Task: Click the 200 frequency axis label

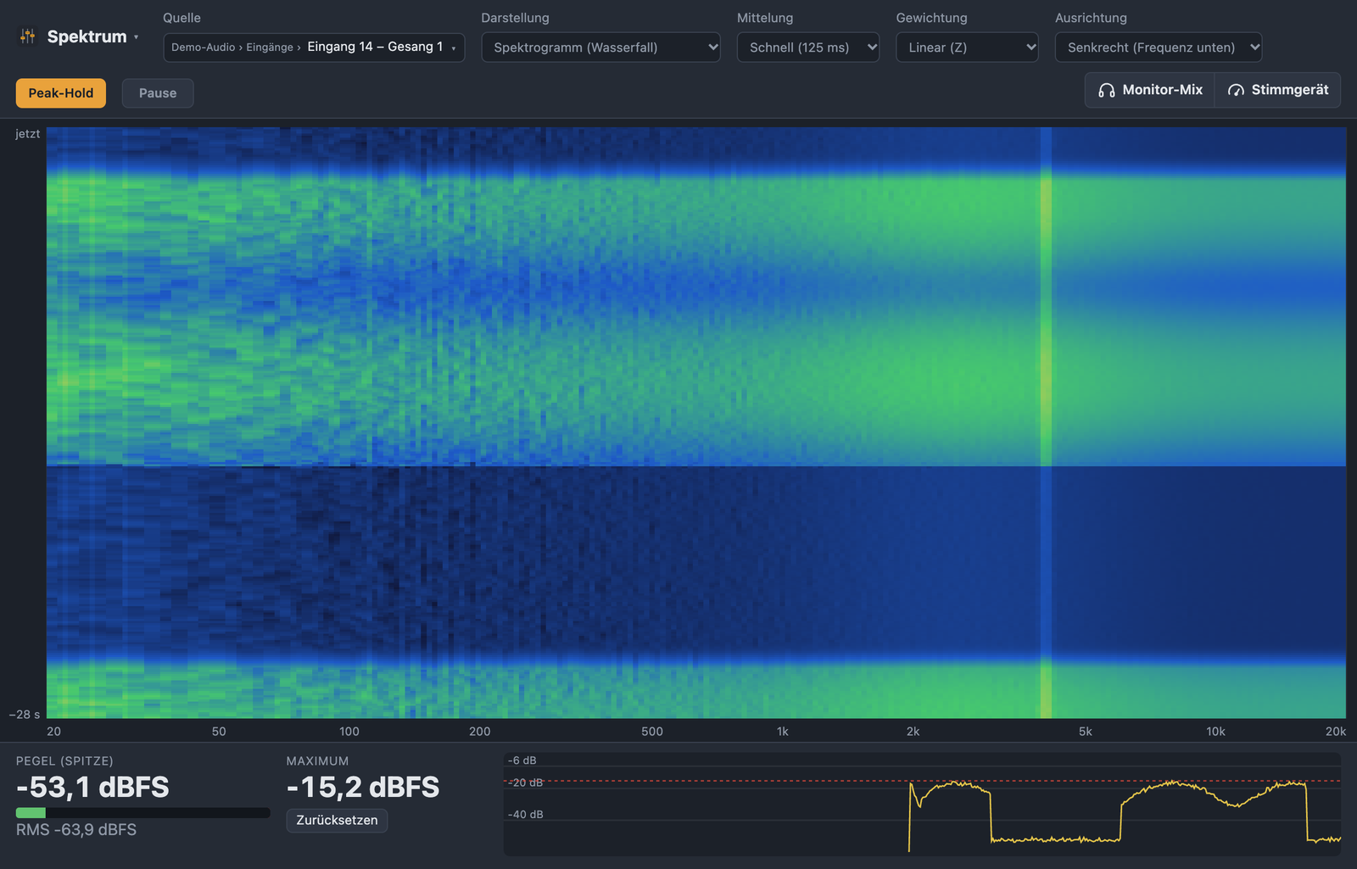Action: (480, 732)
